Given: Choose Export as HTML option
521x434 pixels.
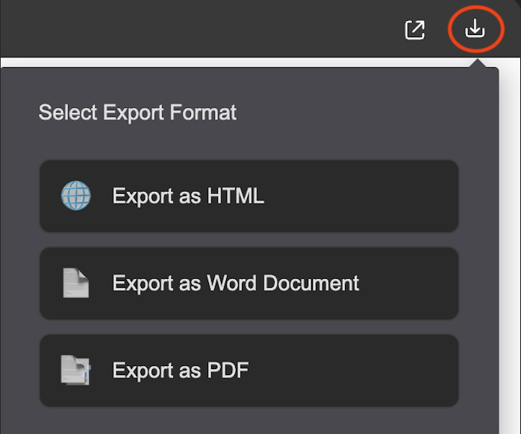Looking at the screenshot, I should (x=249, y=196).
